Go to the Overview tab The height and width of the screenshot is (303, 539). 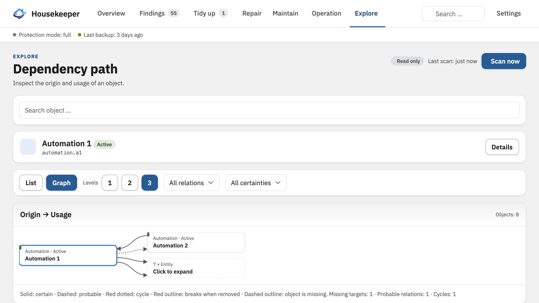click(x=111, y=13)
